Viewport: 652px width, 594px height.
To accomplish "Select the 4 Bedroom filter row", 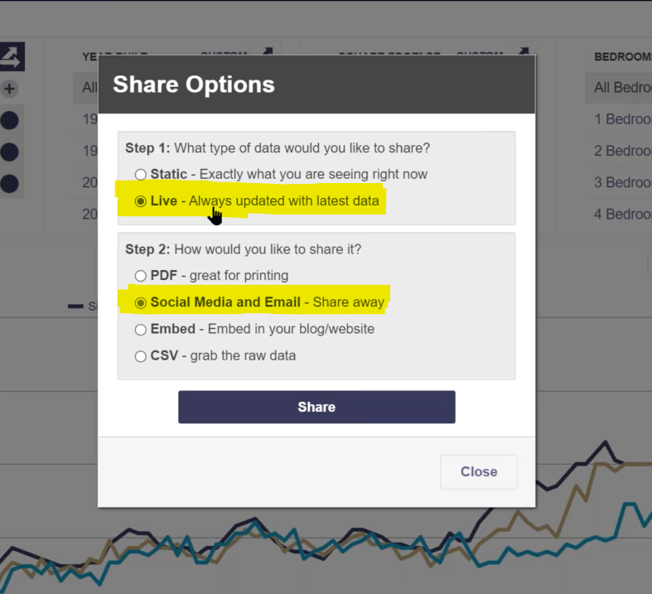I will pos(618,214).
